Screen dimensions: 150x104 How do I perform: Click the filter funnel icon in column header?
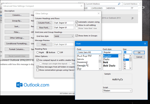click(x=132, y=8)
